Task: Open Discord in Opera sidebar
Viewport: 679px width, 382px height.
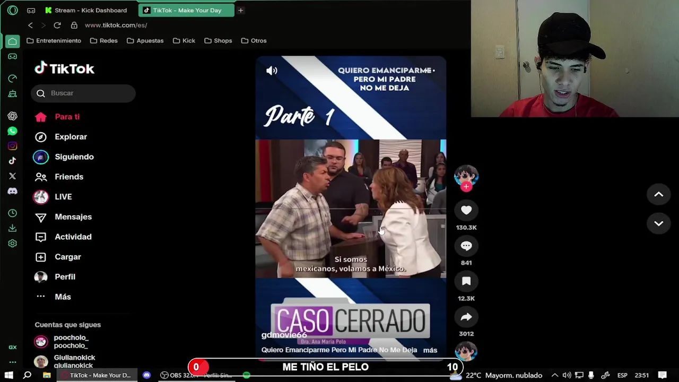Action: click(12, 191)
